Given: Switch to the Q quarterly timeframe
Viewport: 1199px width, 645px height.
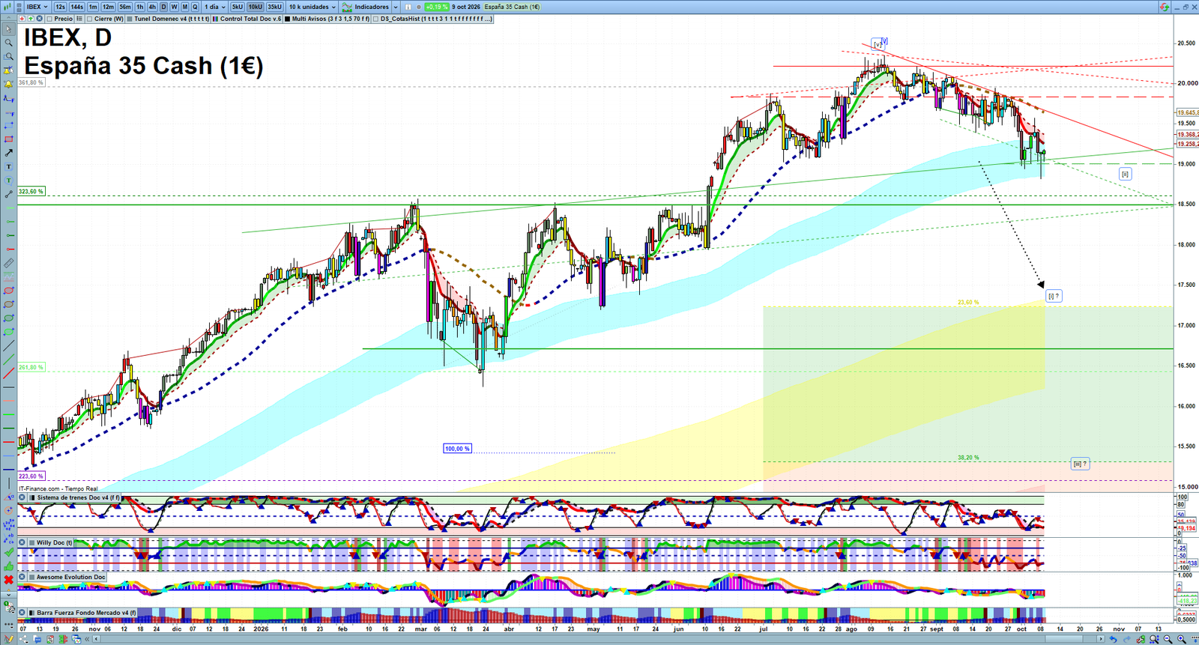Looking at the screenshot, I should 195,7.
